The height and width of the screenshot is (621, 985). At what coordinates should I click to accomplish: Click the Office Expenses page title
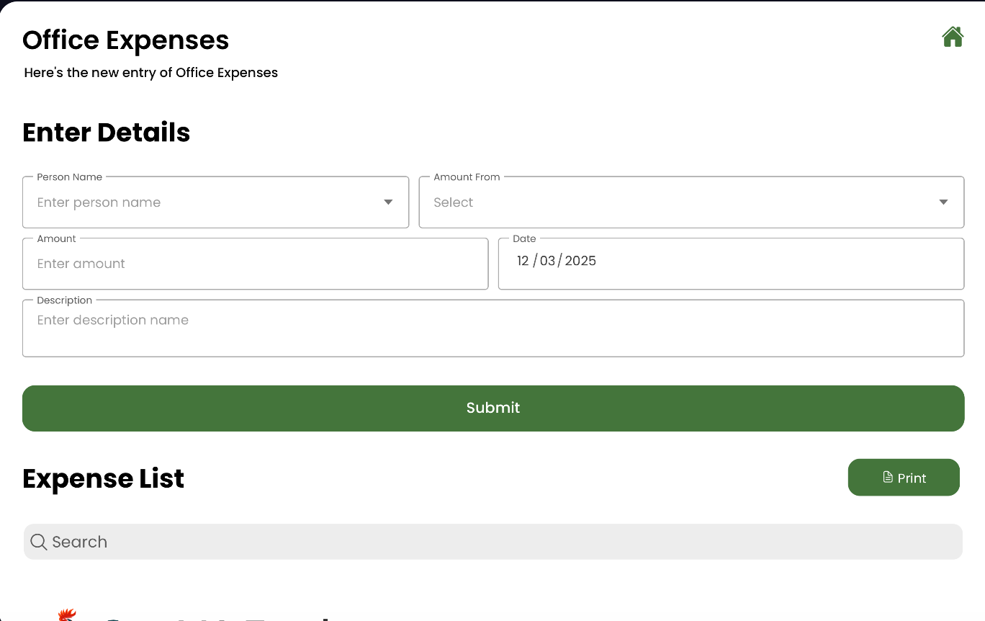tap(125, 40)
